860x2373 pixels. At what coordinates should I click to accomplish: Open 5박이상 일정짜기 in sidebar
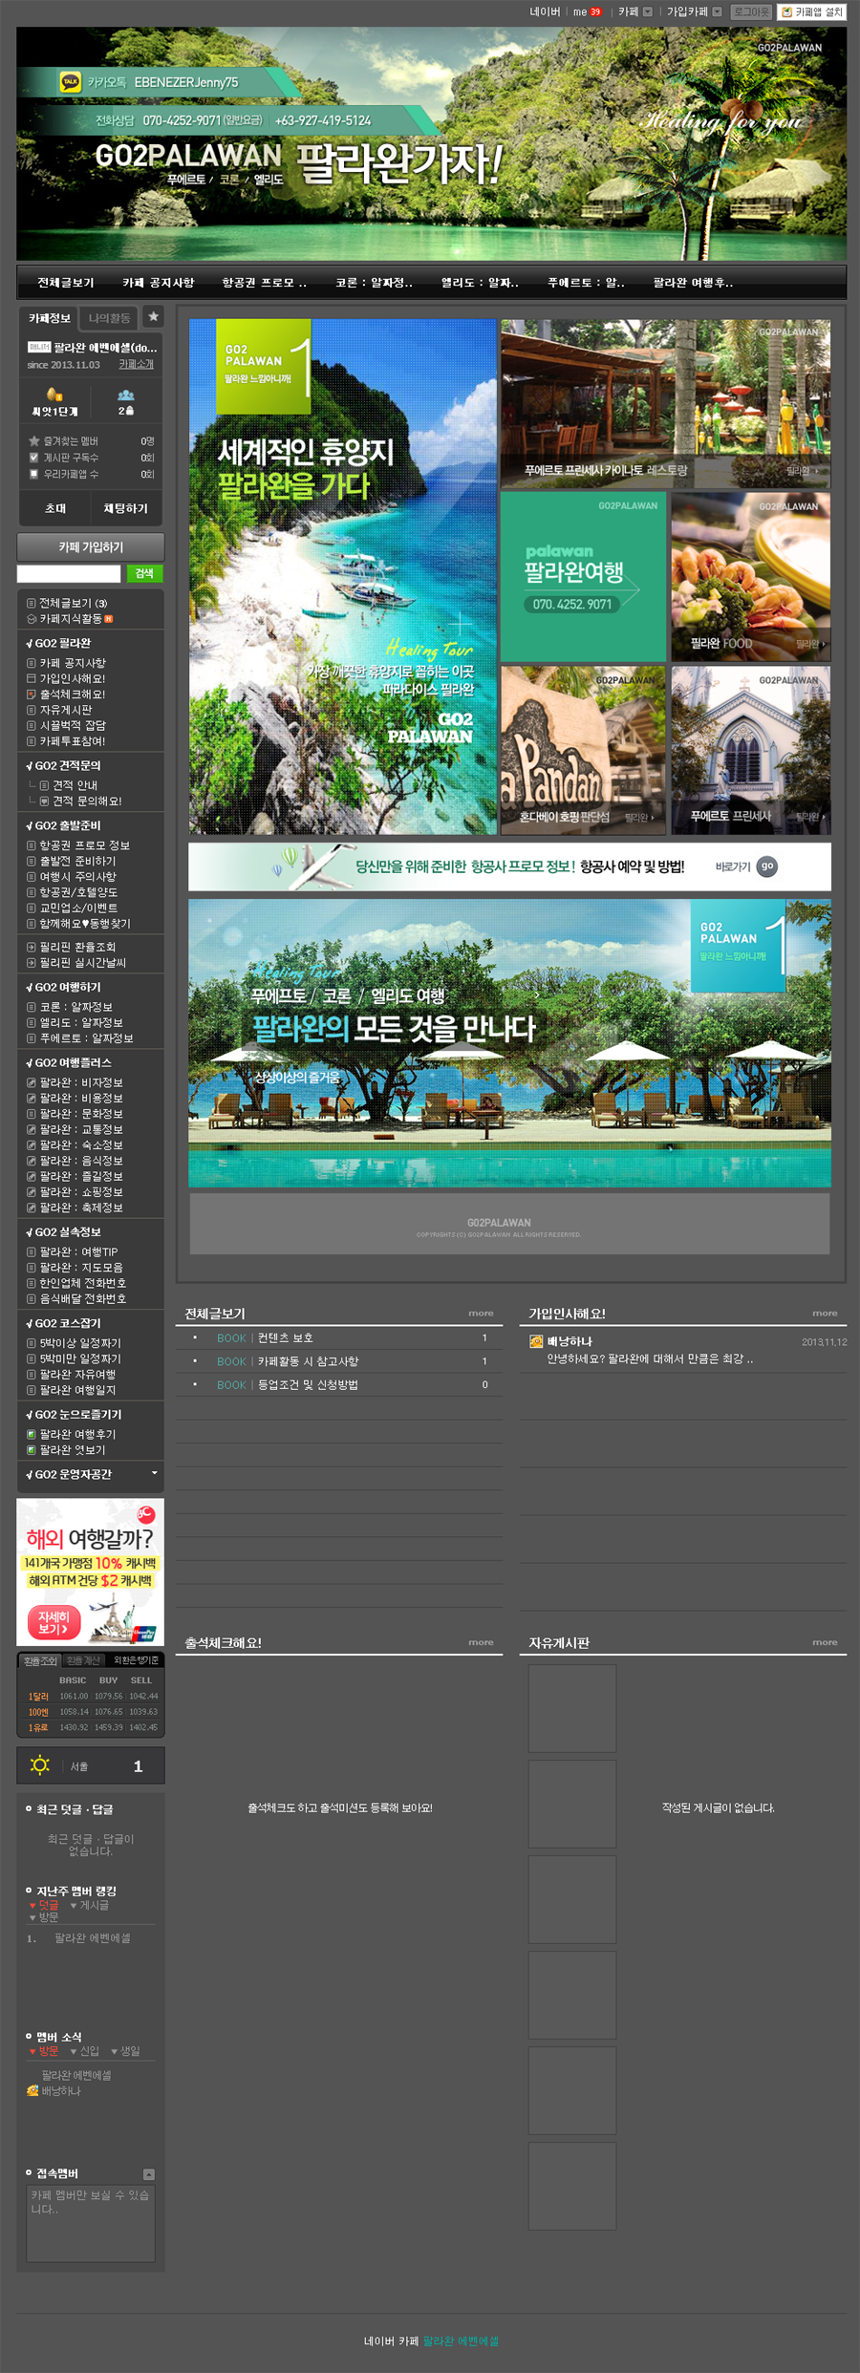pyautogui.click(x=80, y=1343)
